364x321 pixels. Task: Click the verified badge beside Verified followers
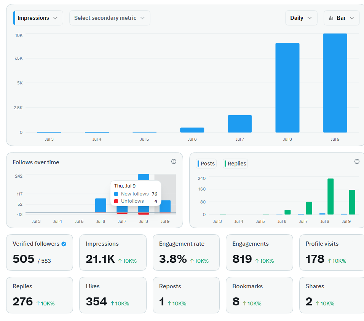(x=64, y=244)
